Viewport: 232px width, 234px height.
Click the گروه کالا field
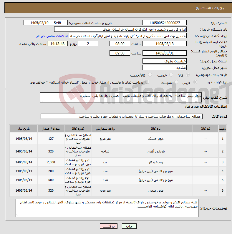pyautogui.click(x=122, y=116)
